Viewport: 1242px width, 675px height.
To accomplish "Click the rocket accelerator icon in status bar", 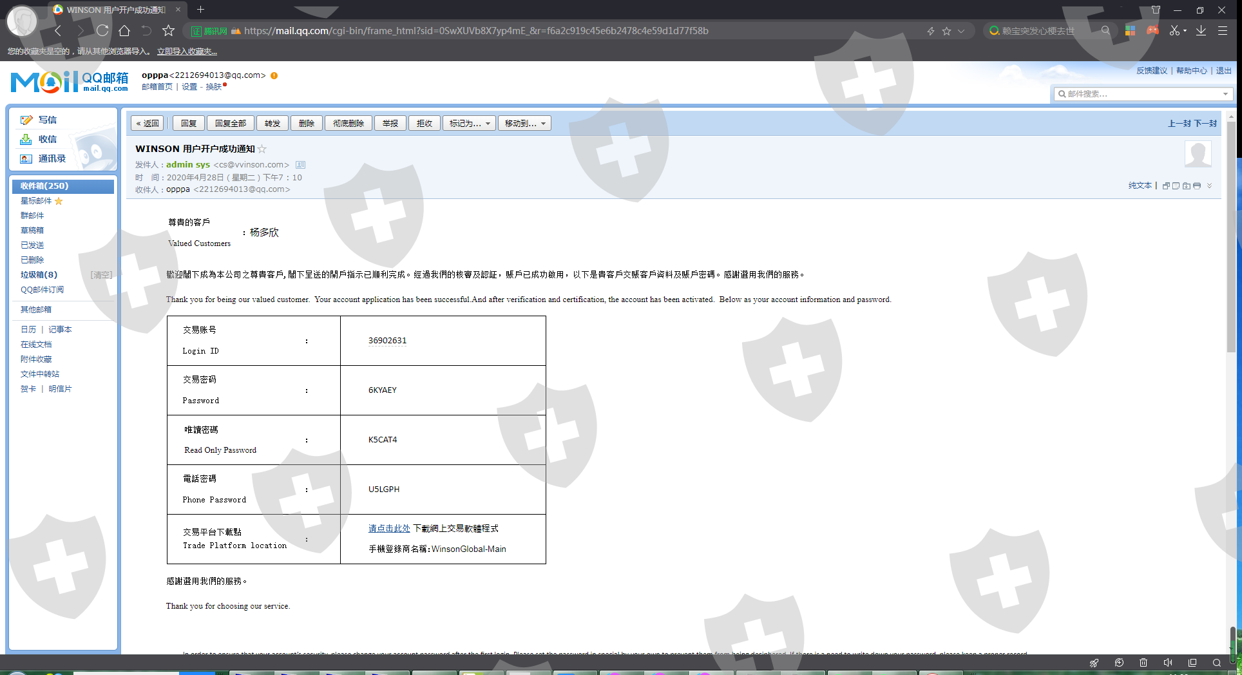I will 1094,663.
